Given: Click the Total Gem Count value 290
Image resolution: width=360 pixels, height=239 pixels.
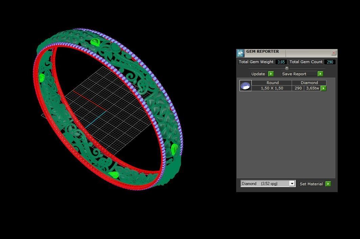Looking at the screenshot, I should [330, 62].
